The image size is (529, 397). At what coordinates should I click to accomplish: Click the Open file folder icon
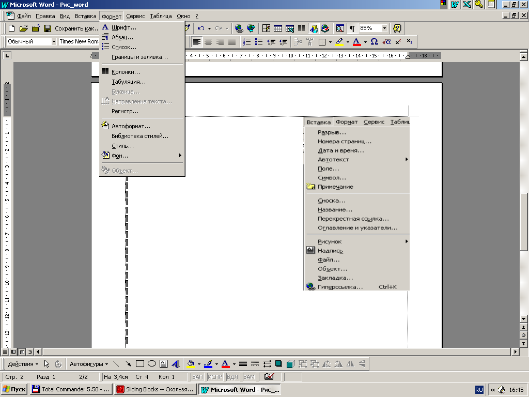(24, 28)
